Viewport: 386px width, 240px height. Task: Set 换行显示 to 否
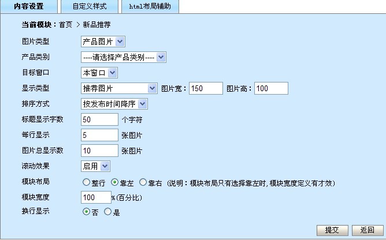pyautogui.click(x=86, y=212)
